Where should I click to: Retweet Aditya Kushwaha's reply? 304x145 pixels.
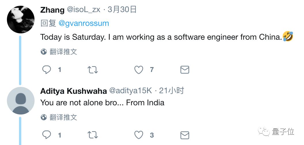[x=93, y=135]
